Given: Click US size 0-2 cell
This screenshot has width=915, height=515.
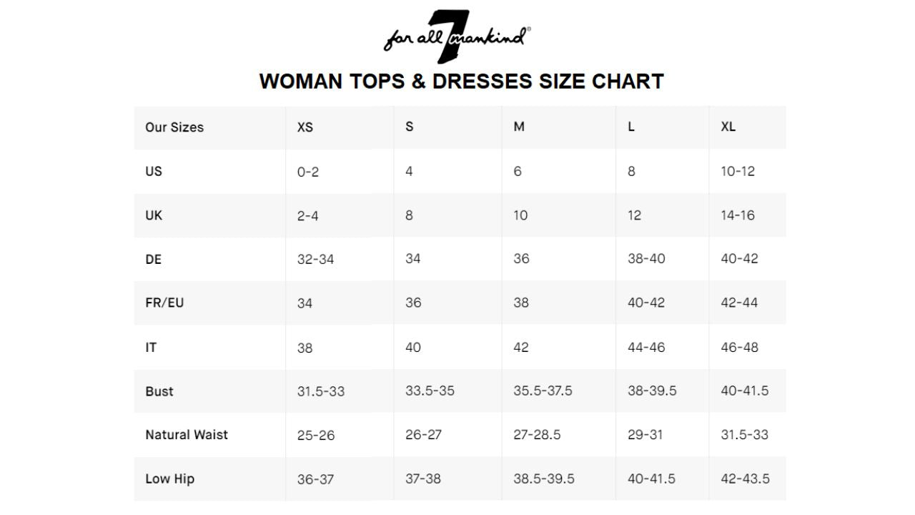Looking at the screenshot, I should pos(308,172).
